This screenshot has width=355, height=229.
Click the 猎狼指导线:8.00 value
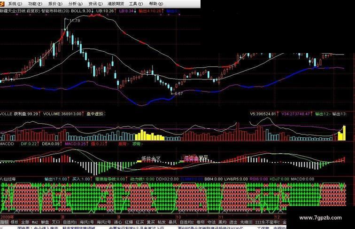click(x=111, y=179)
